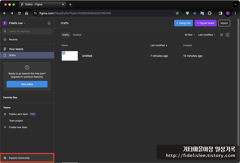Create a new Design file
Image resolution: width=240 pixels, height=163 pixels.
[183, 23]
